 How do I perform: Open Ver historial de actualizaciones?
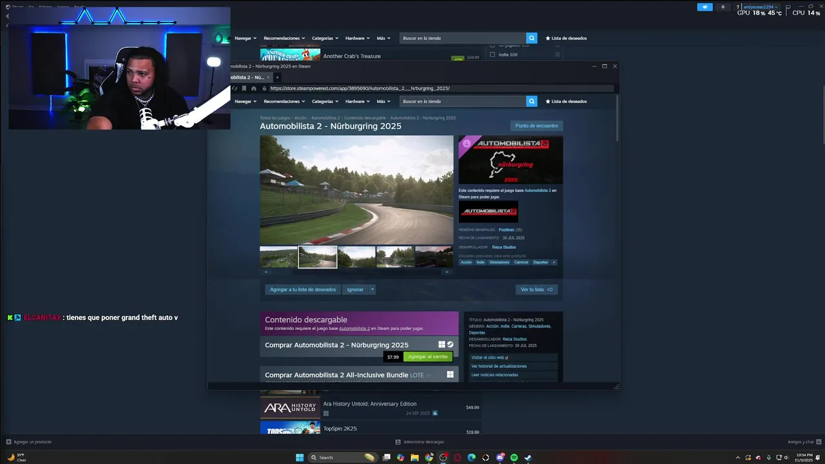(x=499, y=366)
